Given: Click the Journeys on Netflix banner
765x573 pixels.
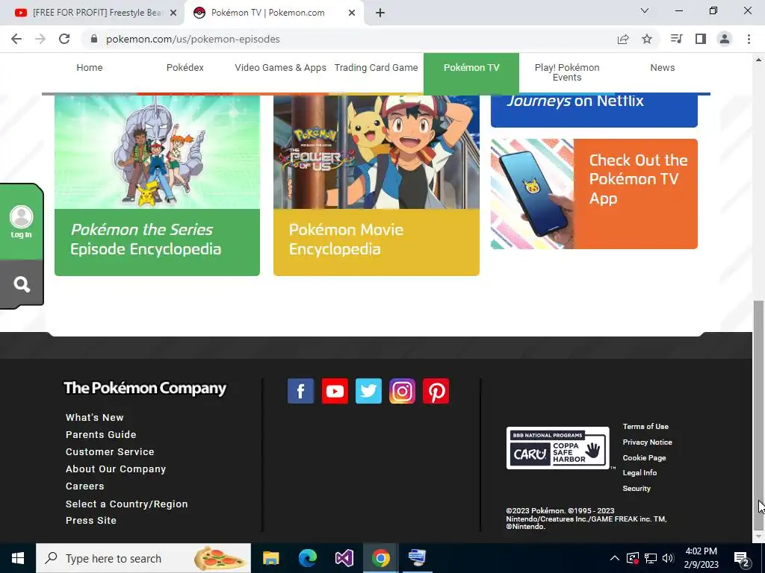Looking at the screenshot, I should pos(594,111).
